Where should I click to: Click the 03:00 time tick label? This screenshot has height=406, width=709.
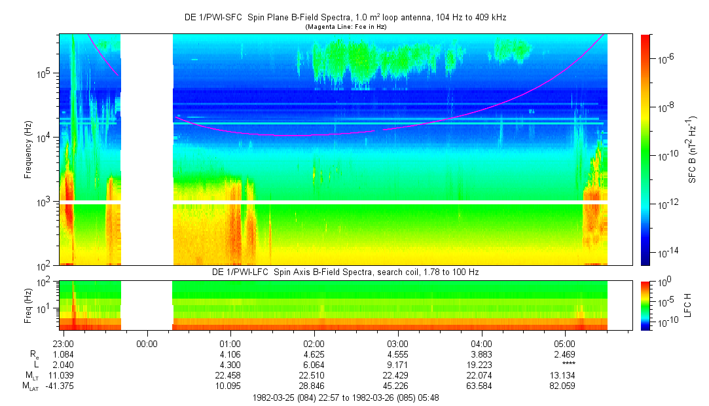397,343
